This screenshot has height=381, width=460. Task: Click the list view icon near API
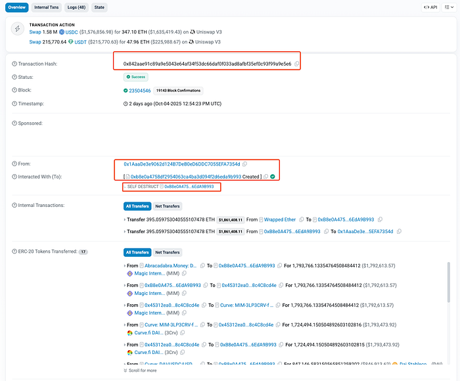[x=448, y=7]
